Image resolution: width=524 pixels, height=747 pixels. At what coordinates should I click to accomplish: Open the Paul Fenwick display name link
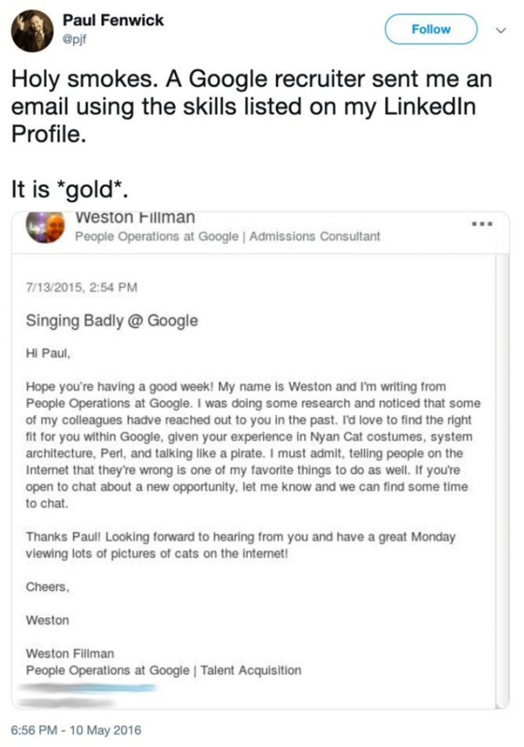[x=113, y=20]
